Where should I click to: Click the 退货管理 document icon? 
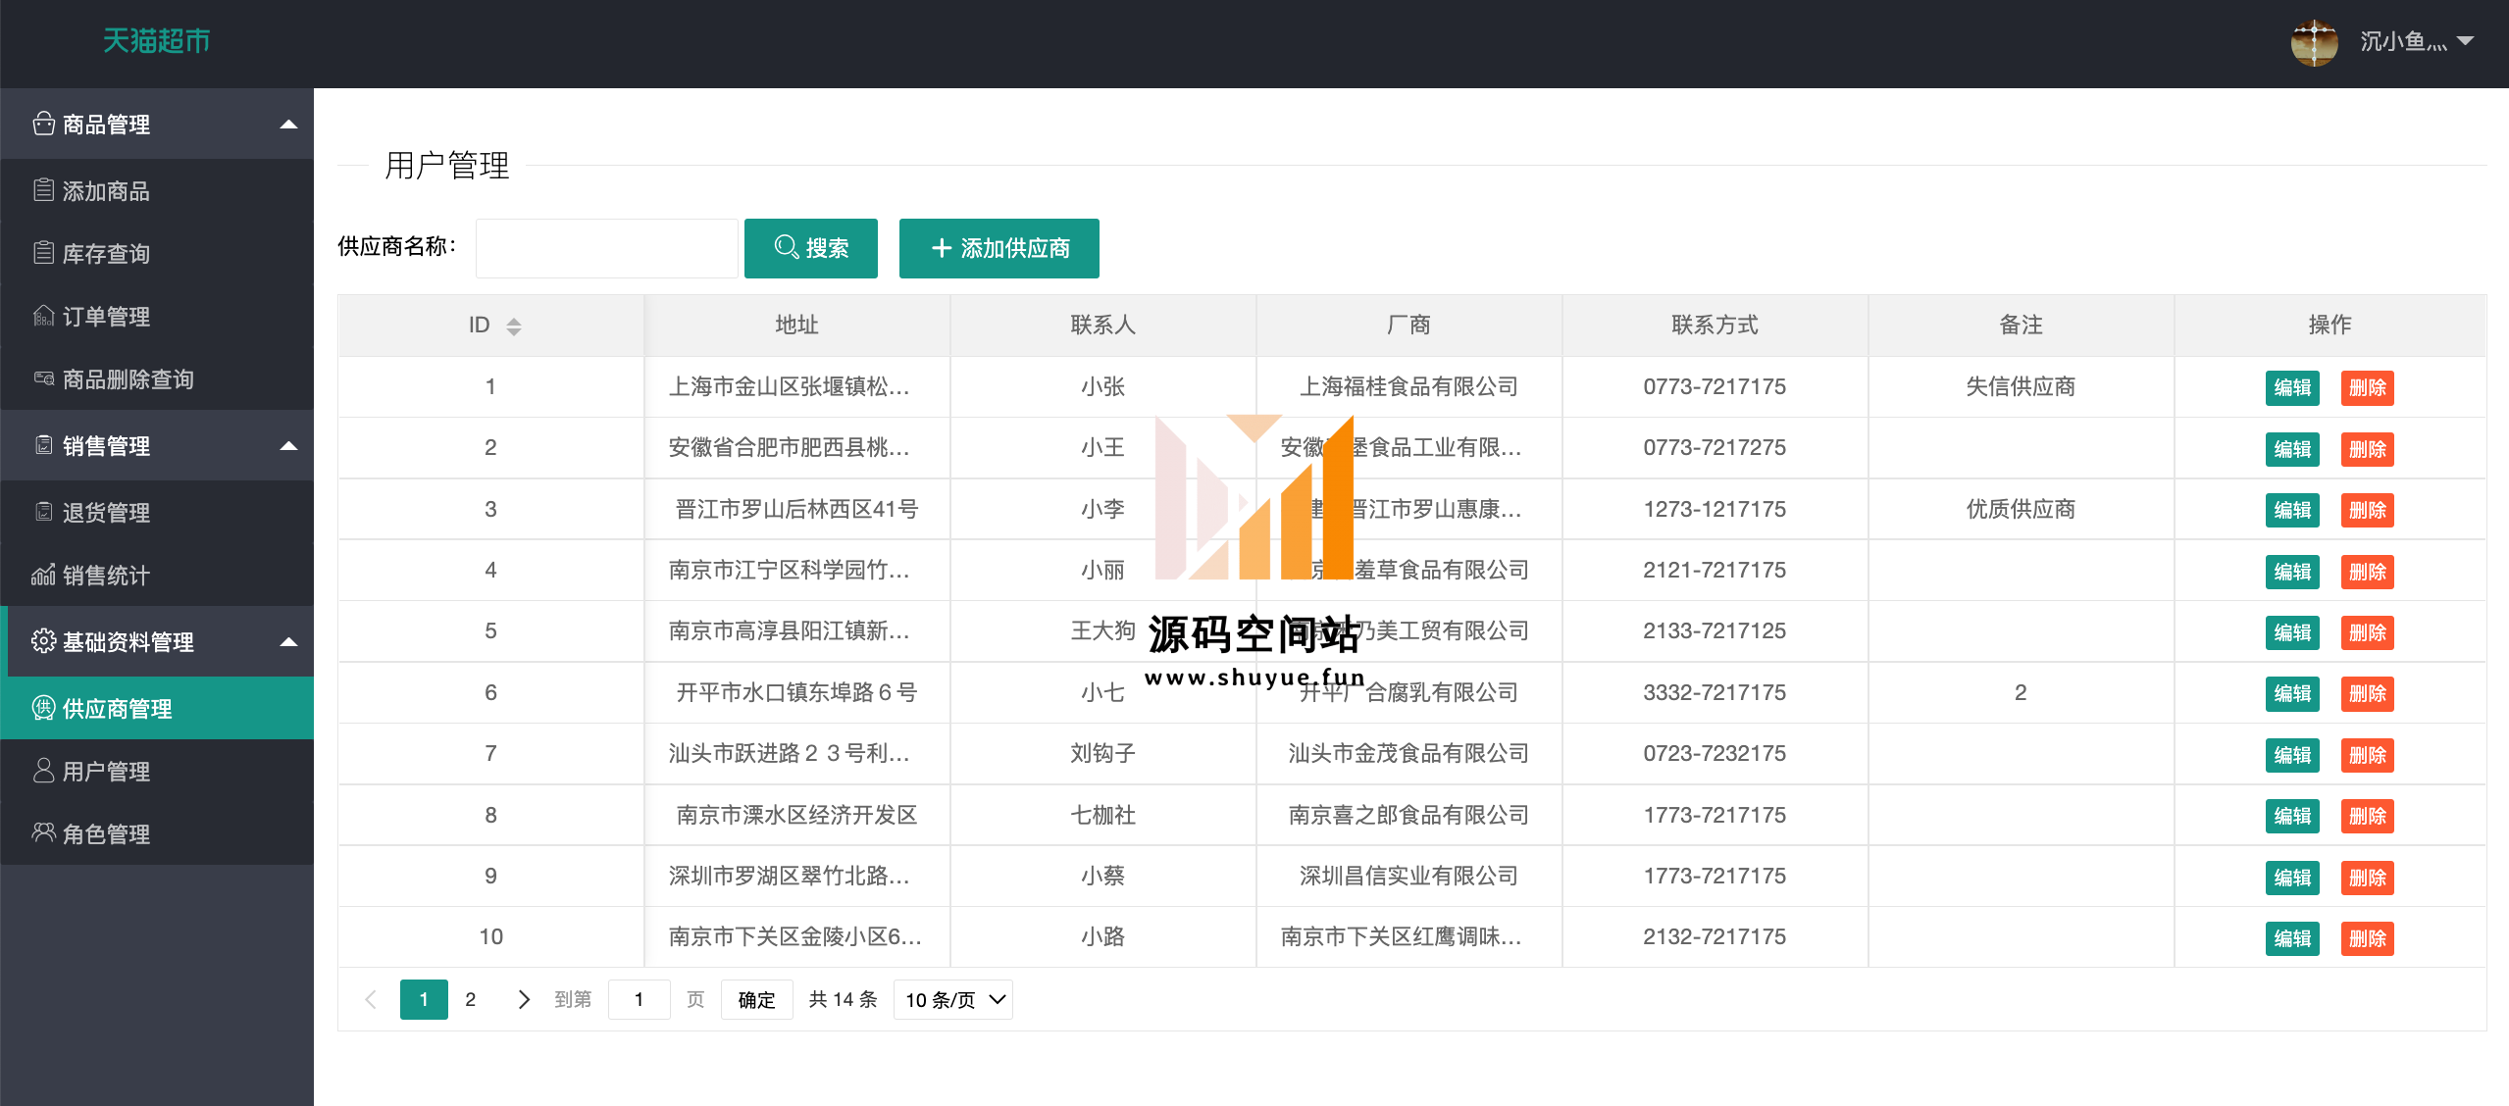click(x=43, y=512)
